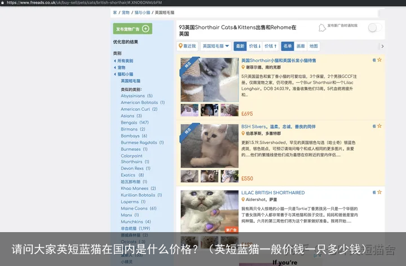Open the 英国短毛猫 breed dropdown
This screenshot has width=406, height=266.
click(215, 46)
